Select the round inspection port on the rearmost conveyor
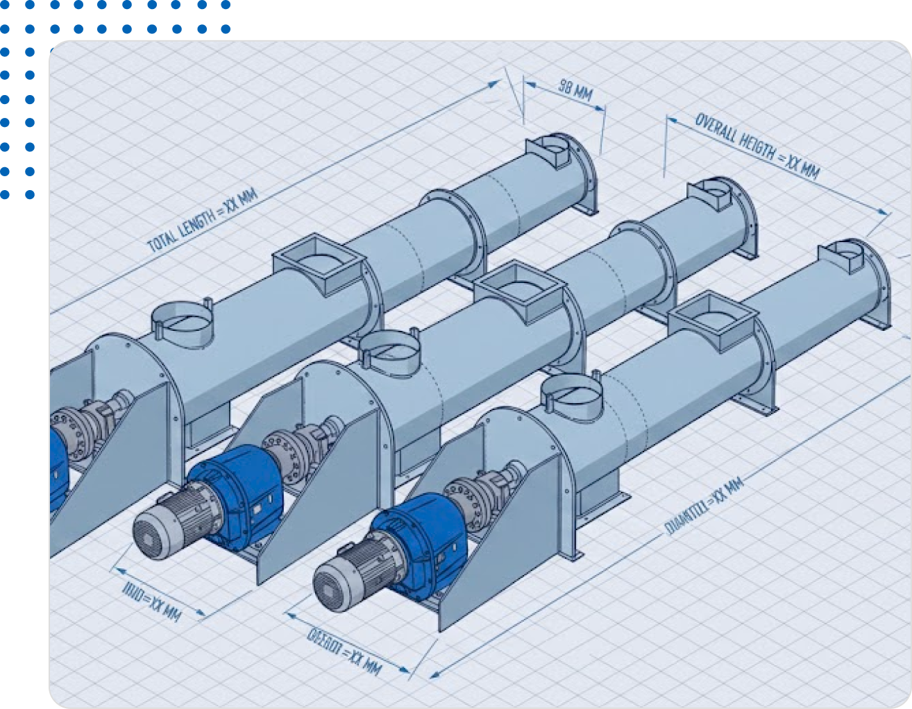912x709 pixels. click(x=181, y=320)
